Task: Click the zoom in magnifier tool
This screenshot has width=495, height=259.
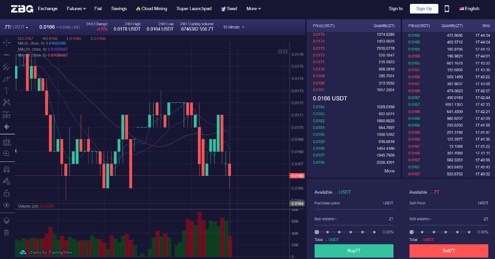Action: 7,154
